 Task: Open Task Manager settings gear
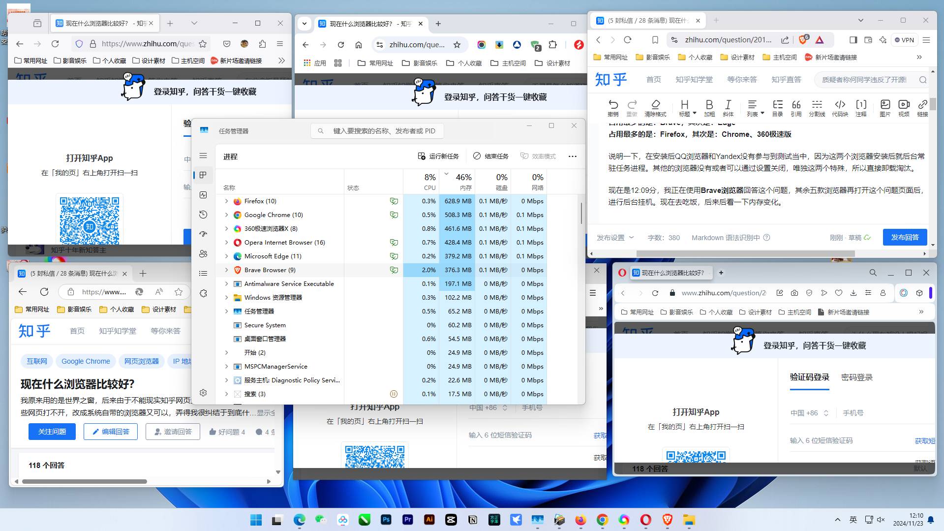pyautogui.click(x=203, y=393)
